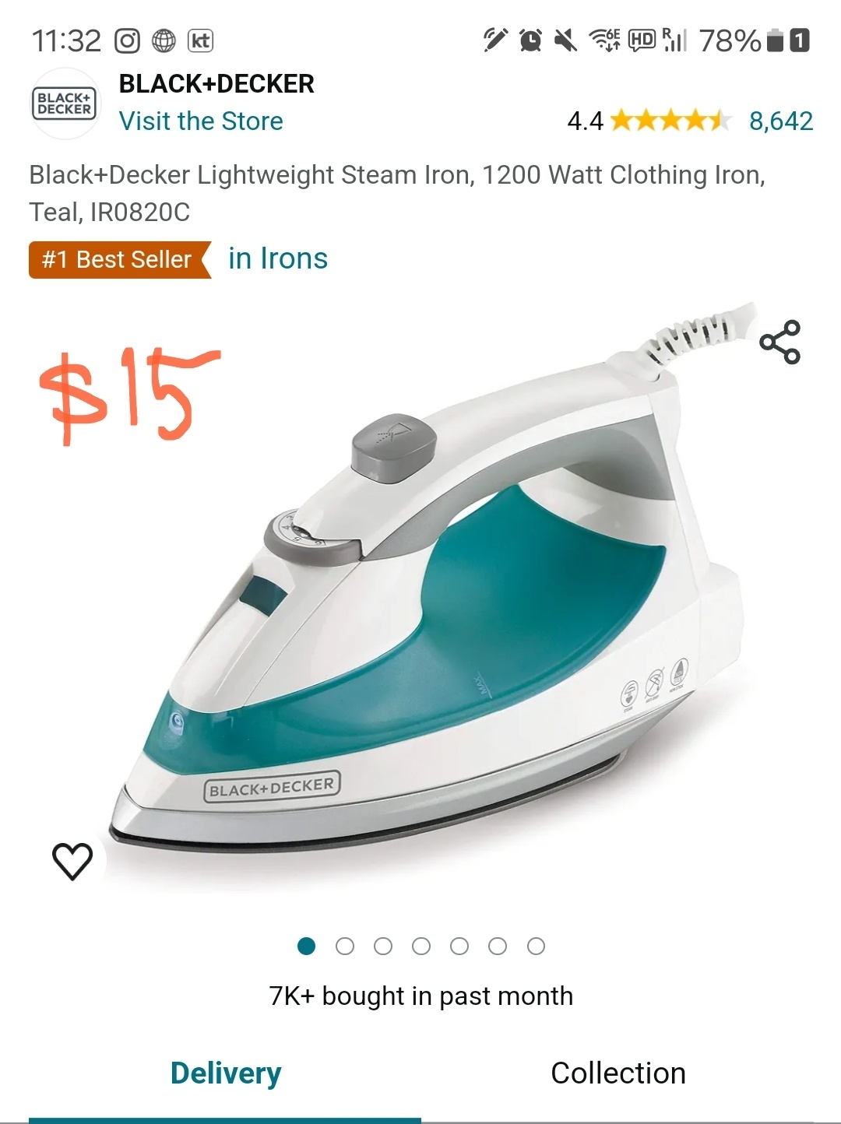Tap the share icon
Image resolution: width=841 pixels, height=1124 pixels.
(x=780, y=342)
